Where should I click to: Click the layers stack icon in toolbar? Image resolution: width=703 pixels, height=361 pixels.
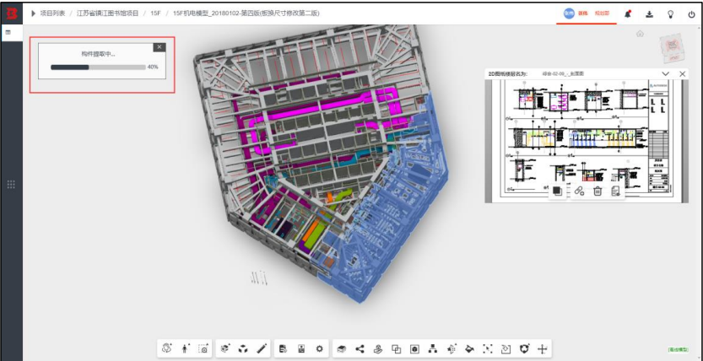(342, 348)
